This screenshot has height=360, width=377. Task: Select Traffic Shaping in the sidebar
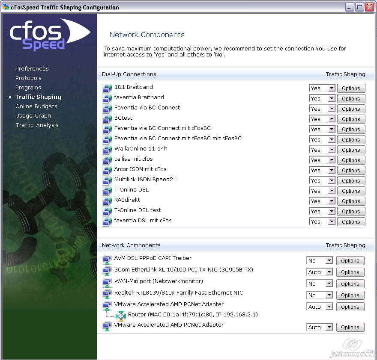pyautogui.click(x=38, y=97)
